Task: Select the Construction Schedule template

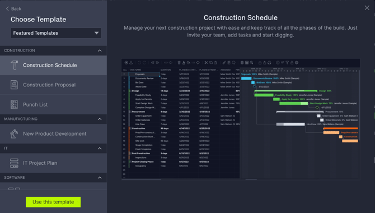Action: 53,65
